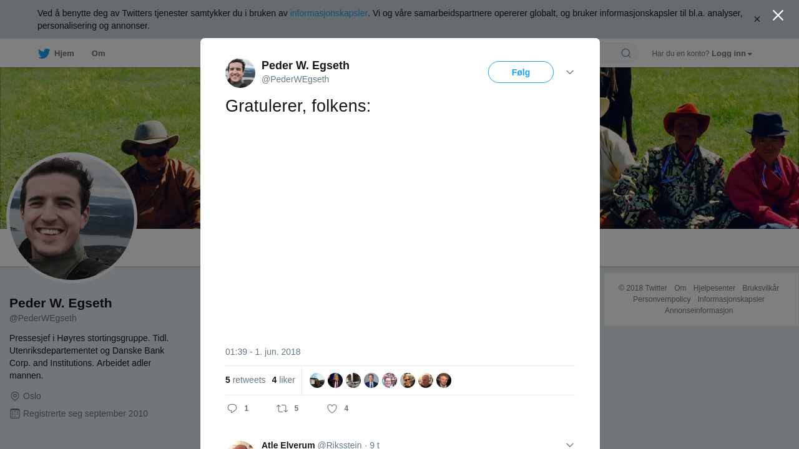Expand options chevron on Atle Elverum reply
Screen dimensions: 799x449
pos(570,445)
